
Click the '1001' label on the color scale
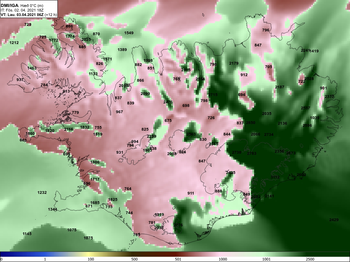[266, 259]
